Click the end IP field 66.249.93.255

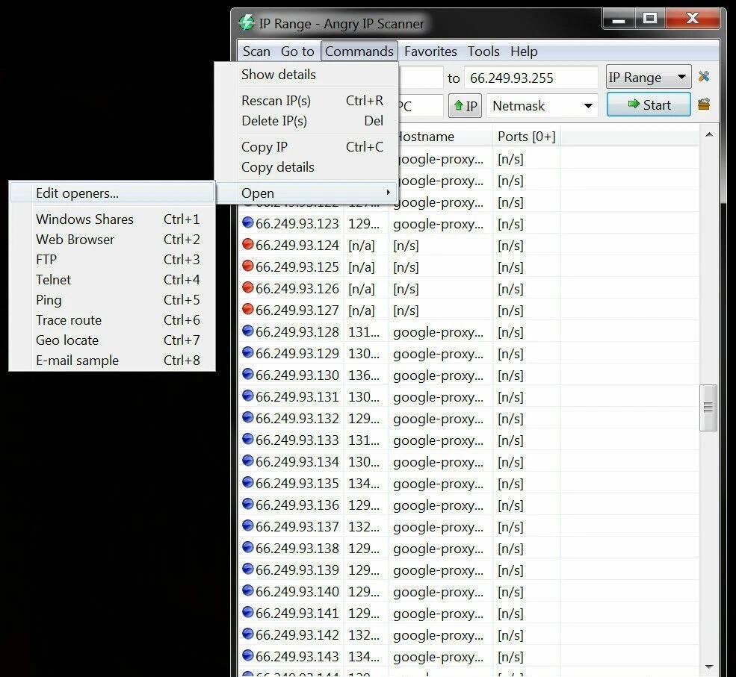tap(531, 78)
